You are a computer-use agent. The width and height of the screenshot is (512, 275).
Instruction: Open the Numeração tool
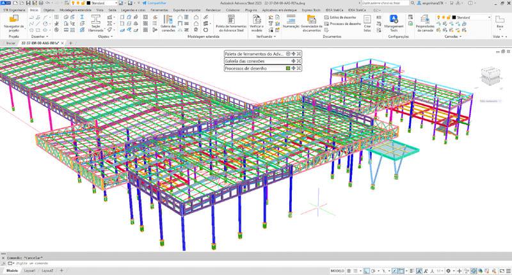(x=291, y=22)
